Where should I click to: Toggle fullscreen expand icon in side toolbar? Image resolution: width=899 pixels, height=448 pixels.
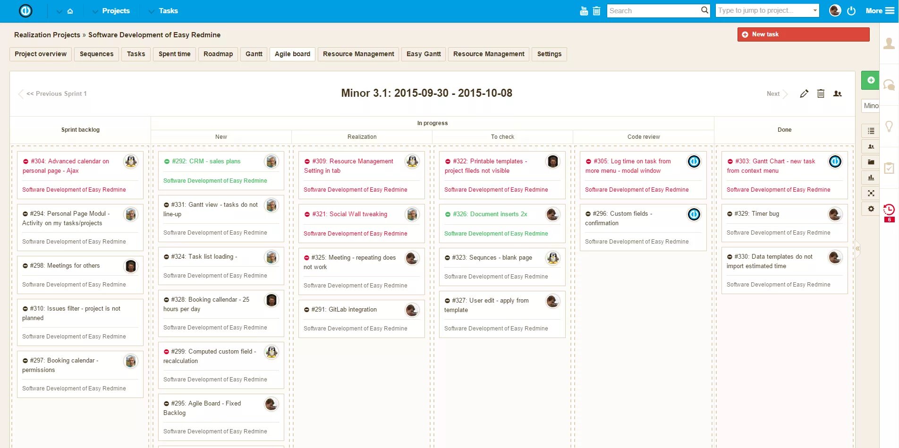click(871, 193)
